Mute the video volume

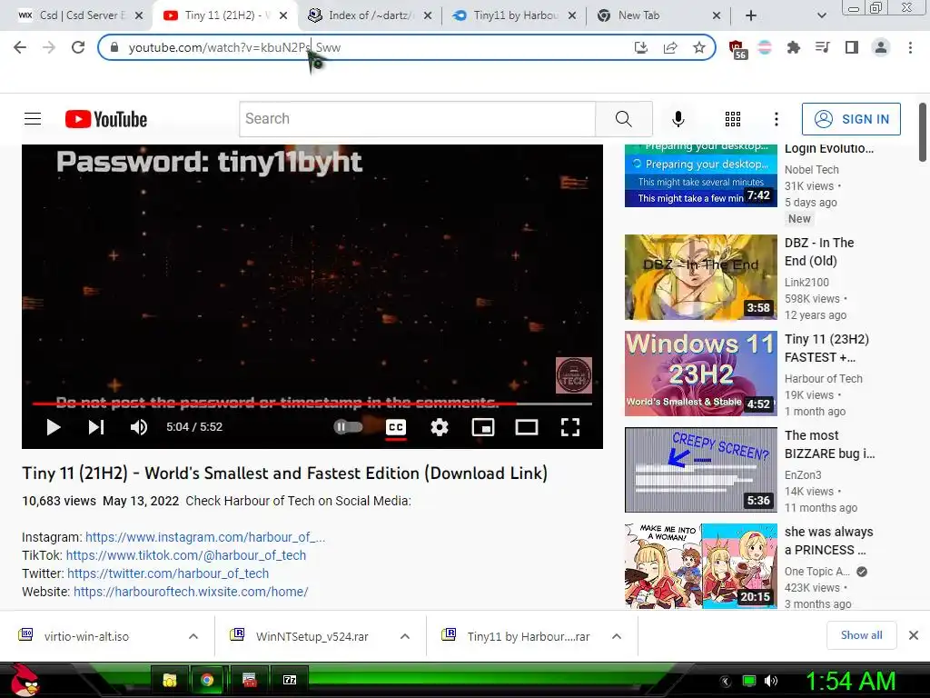(139, 427)
